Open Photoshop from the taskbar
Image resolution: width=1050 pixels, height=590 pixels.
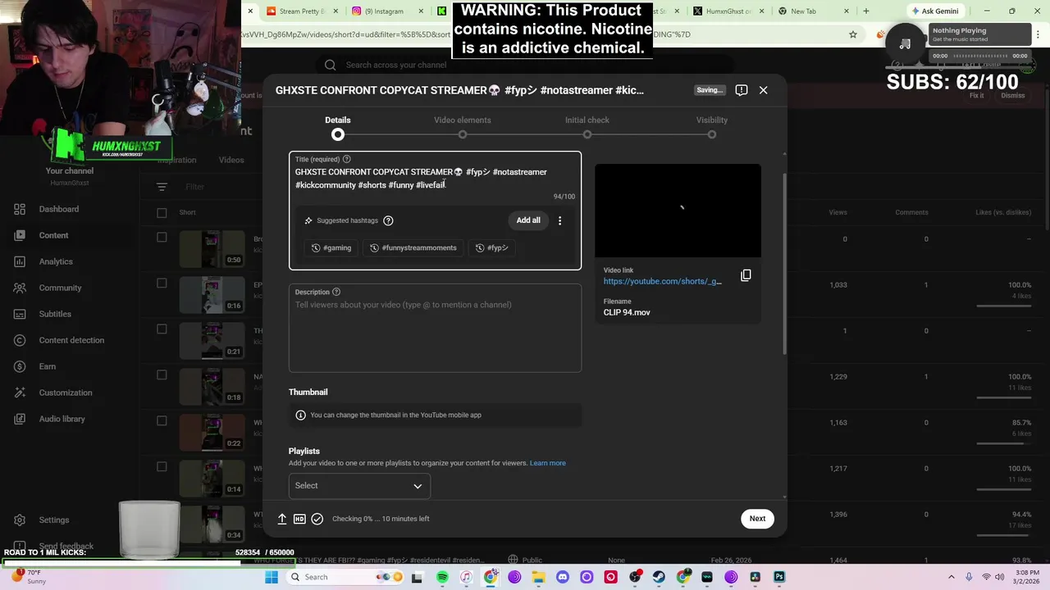click(779, 577)
